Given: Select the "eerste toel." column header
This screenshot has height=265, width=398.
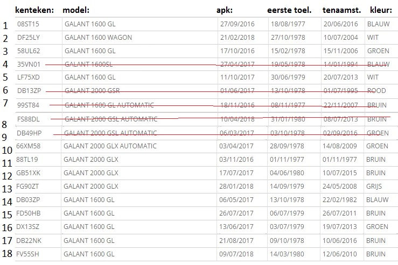Looking at the screenshot, I should click(289, 10).
